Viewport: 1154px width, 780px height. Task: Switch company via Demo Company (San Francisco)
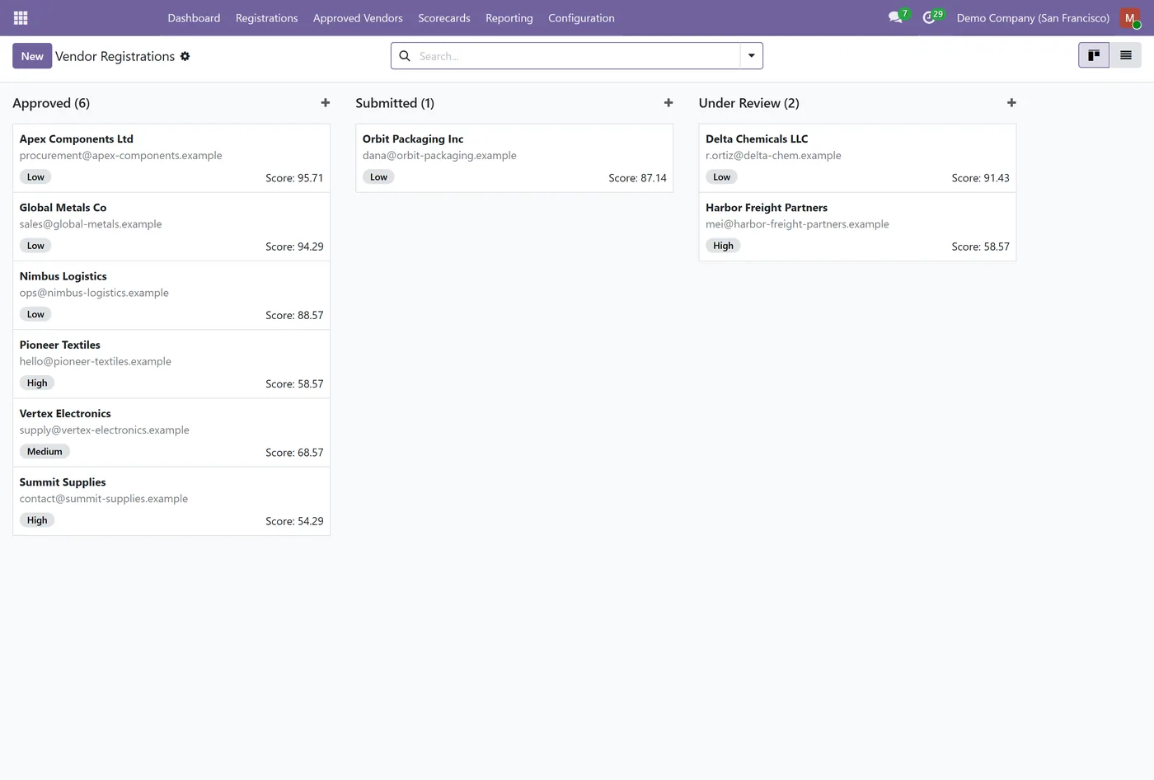[1033, 17]
